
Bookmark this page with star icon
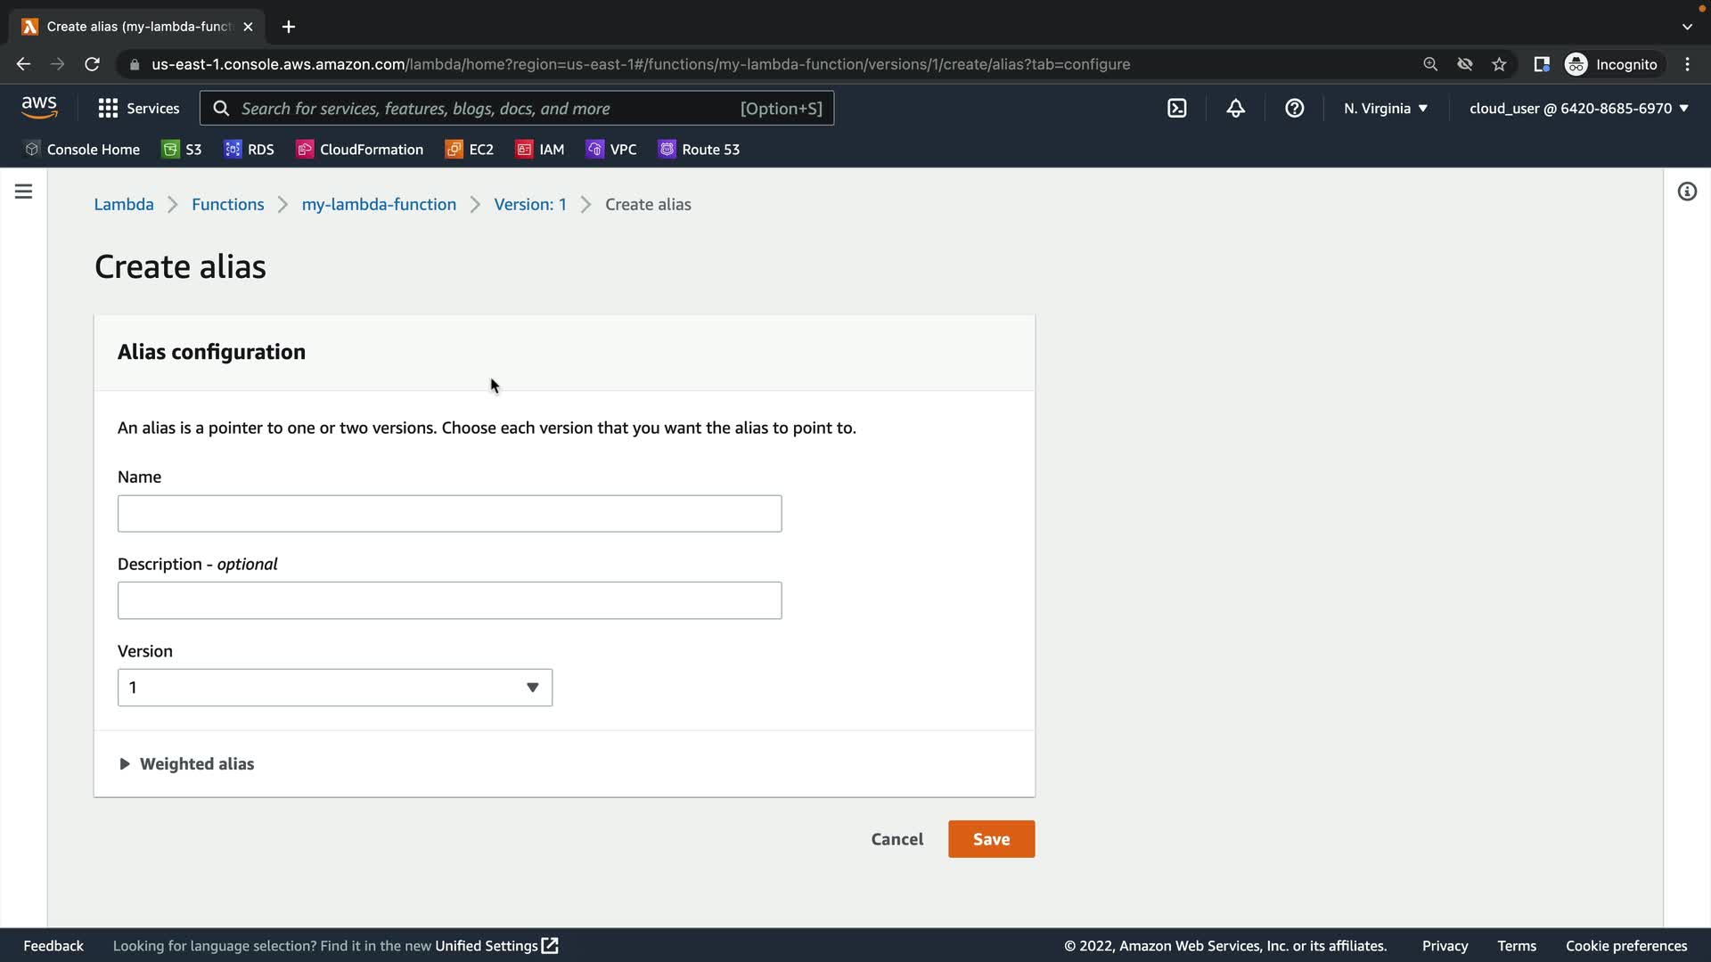pyautogui.click(x=1499, y=64)
